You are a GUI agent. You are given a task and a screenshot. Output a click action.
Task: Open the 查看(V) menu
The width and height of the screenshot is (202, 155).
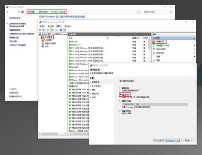point(59,26)
